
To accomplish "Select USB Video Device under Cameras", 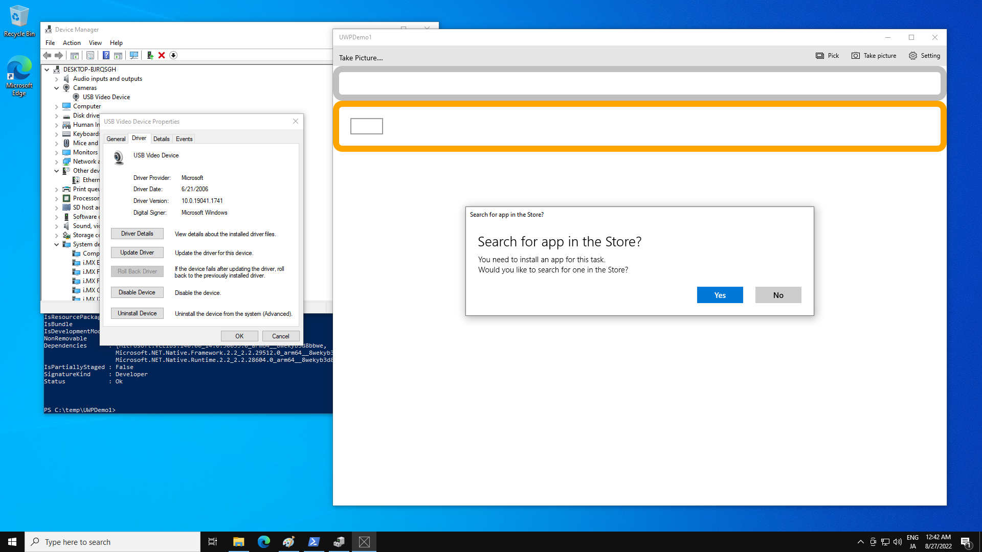I will pyautogui.click(x=106, y=97).
